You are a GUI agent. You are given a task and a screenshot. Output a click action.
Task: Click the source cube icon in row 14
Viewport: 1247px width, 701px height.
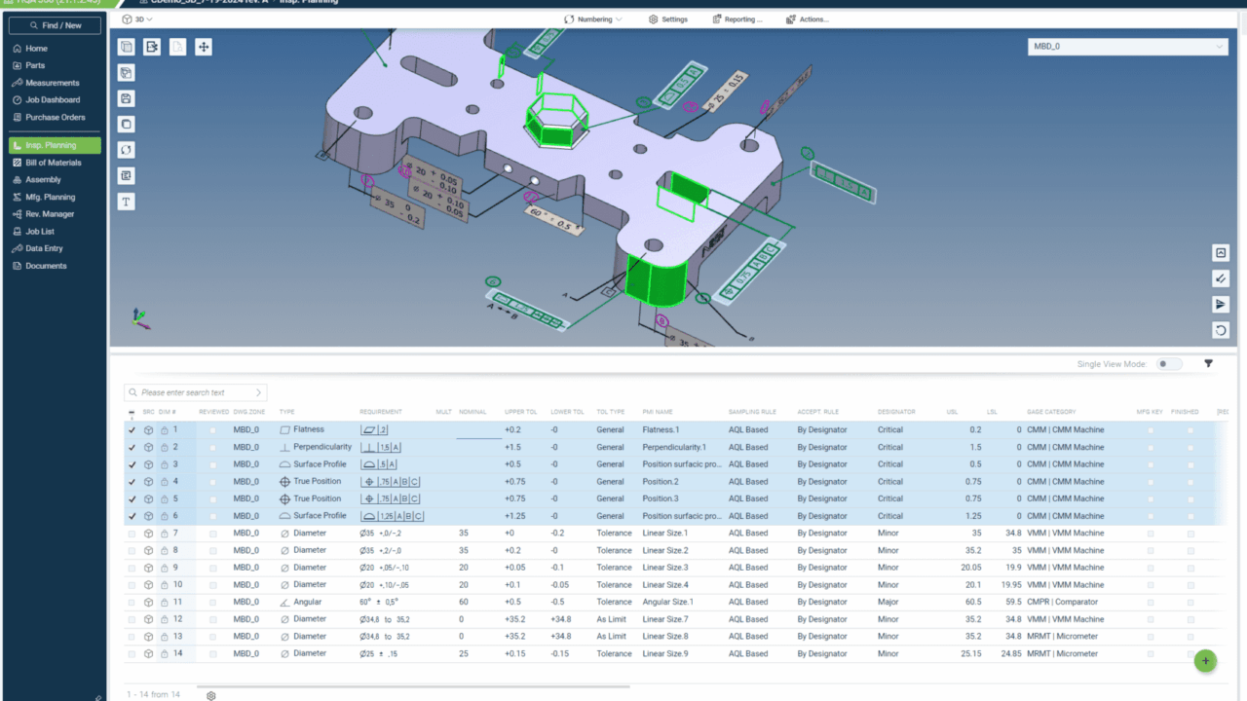point(148,654)
